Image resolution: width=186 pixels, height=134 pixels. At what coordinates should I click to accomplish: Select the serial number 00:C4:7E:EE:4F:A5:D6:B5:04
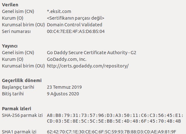click(x=76, y=32)
